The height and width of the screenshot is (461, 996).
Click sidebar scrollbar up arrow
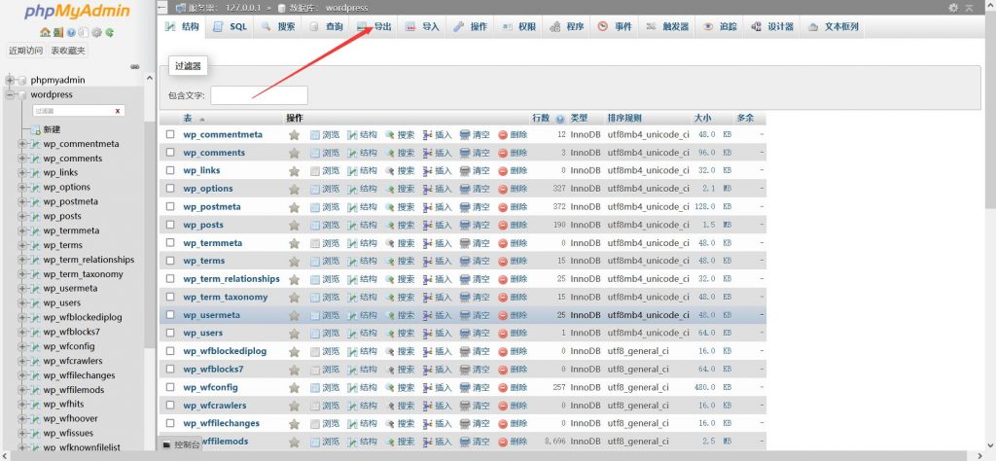[150, 79]
